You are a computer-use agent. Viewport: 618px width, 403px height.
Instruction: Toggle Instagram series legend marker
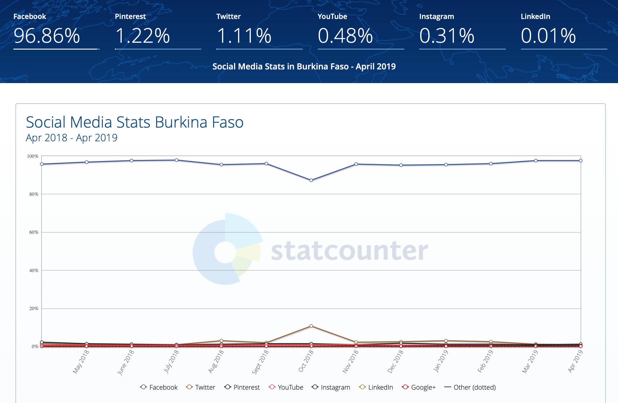315,387
